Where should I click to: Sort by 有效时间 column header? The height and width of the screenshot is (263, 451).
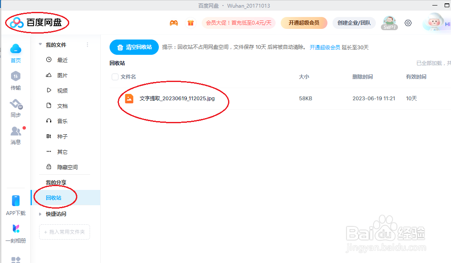click(x=416, y=77)
